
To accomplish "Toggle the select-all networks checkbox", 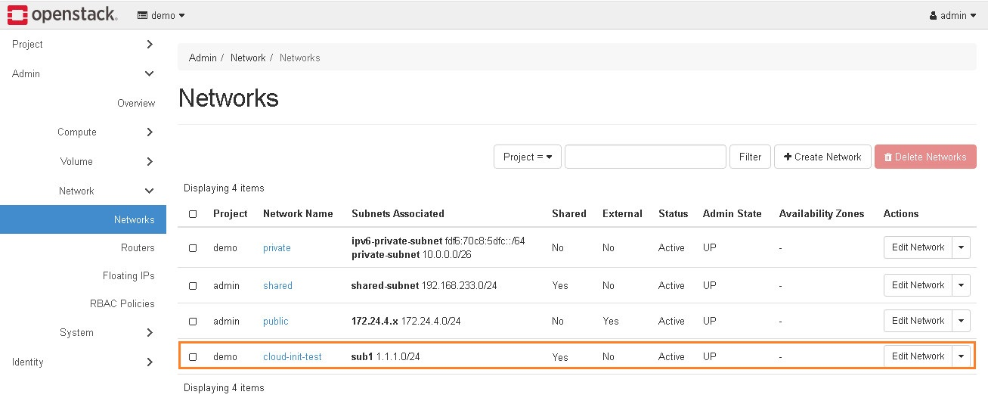I will 193,214.
